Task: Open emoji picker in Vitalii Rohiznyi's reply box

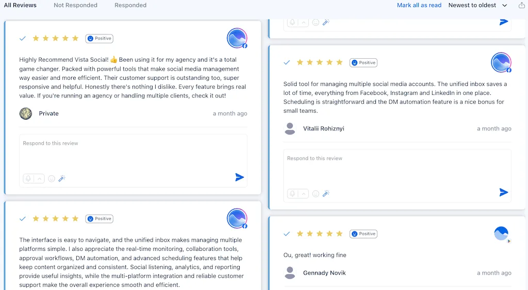Action: pyautogui.click(x=316, y=194)
